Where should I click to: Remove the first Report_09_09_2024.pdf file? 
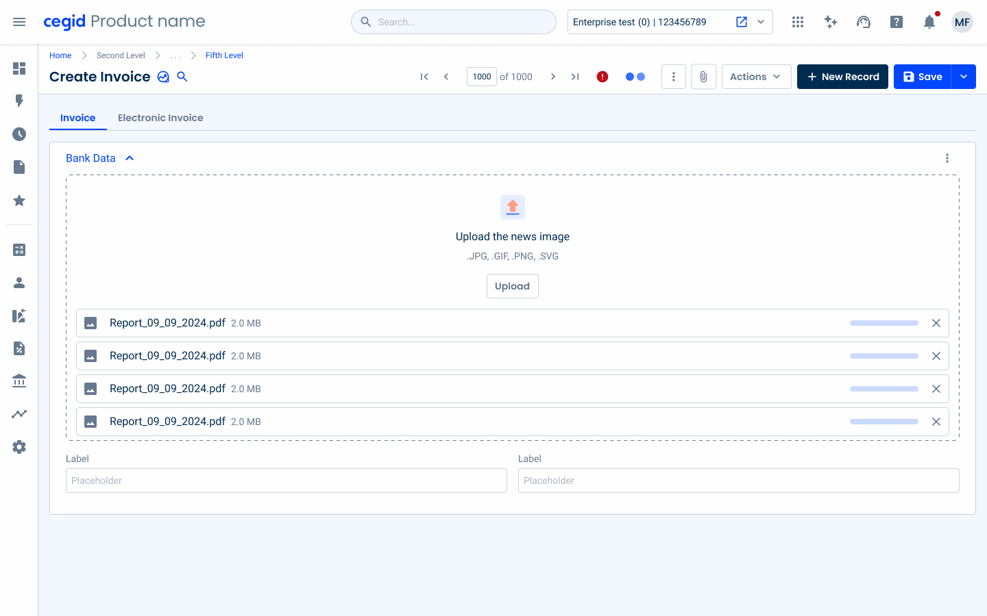pyautogui.click(x=936, y=323)
